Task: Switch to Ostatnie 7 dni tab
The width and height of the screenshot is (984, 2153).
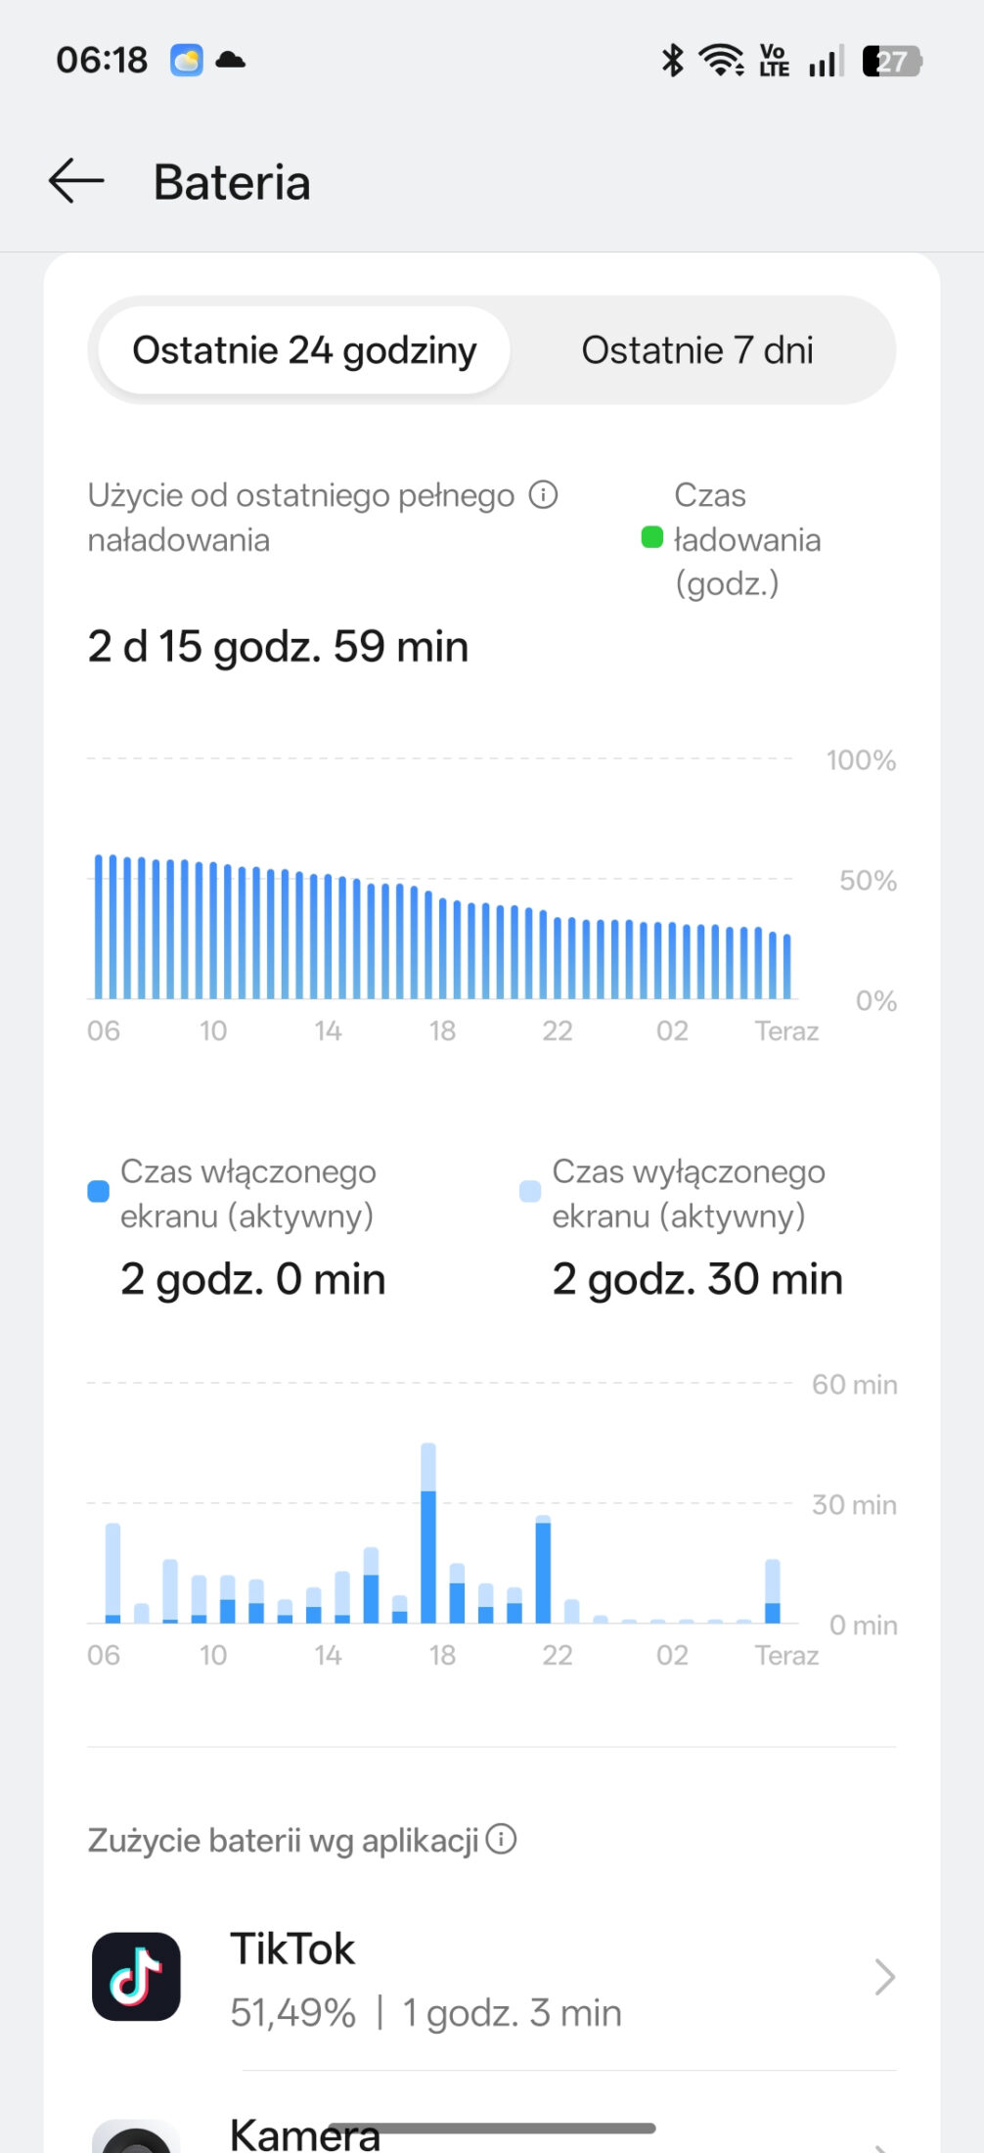Action: (x=697, y=350)
